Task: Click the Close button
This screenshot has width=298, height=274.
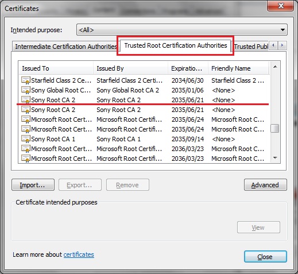Action: (265, 257)
